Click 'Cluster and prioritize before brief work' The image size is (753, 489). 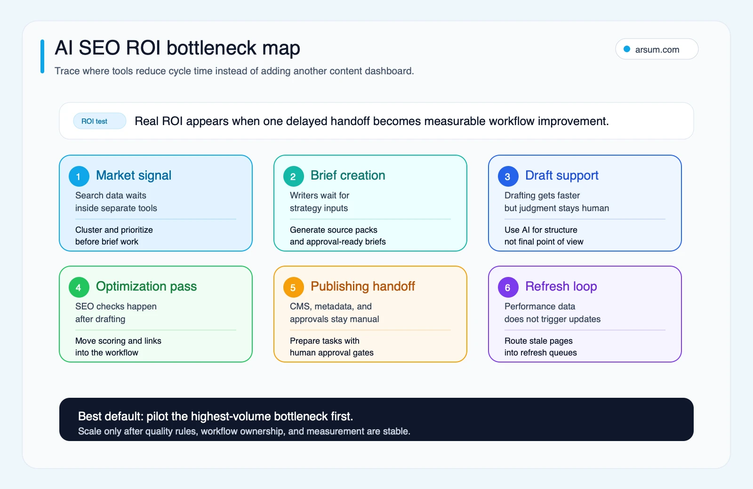pos(114,236)
